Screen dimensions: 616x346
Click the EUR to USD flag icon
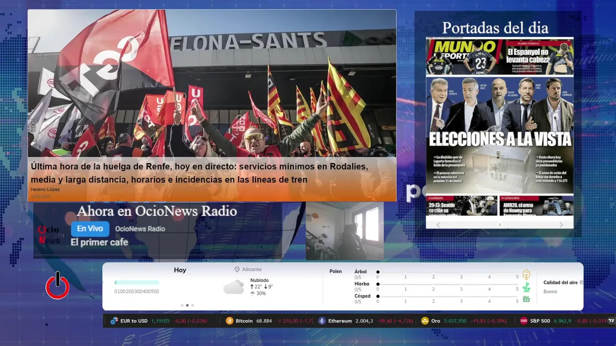(114, 321)
